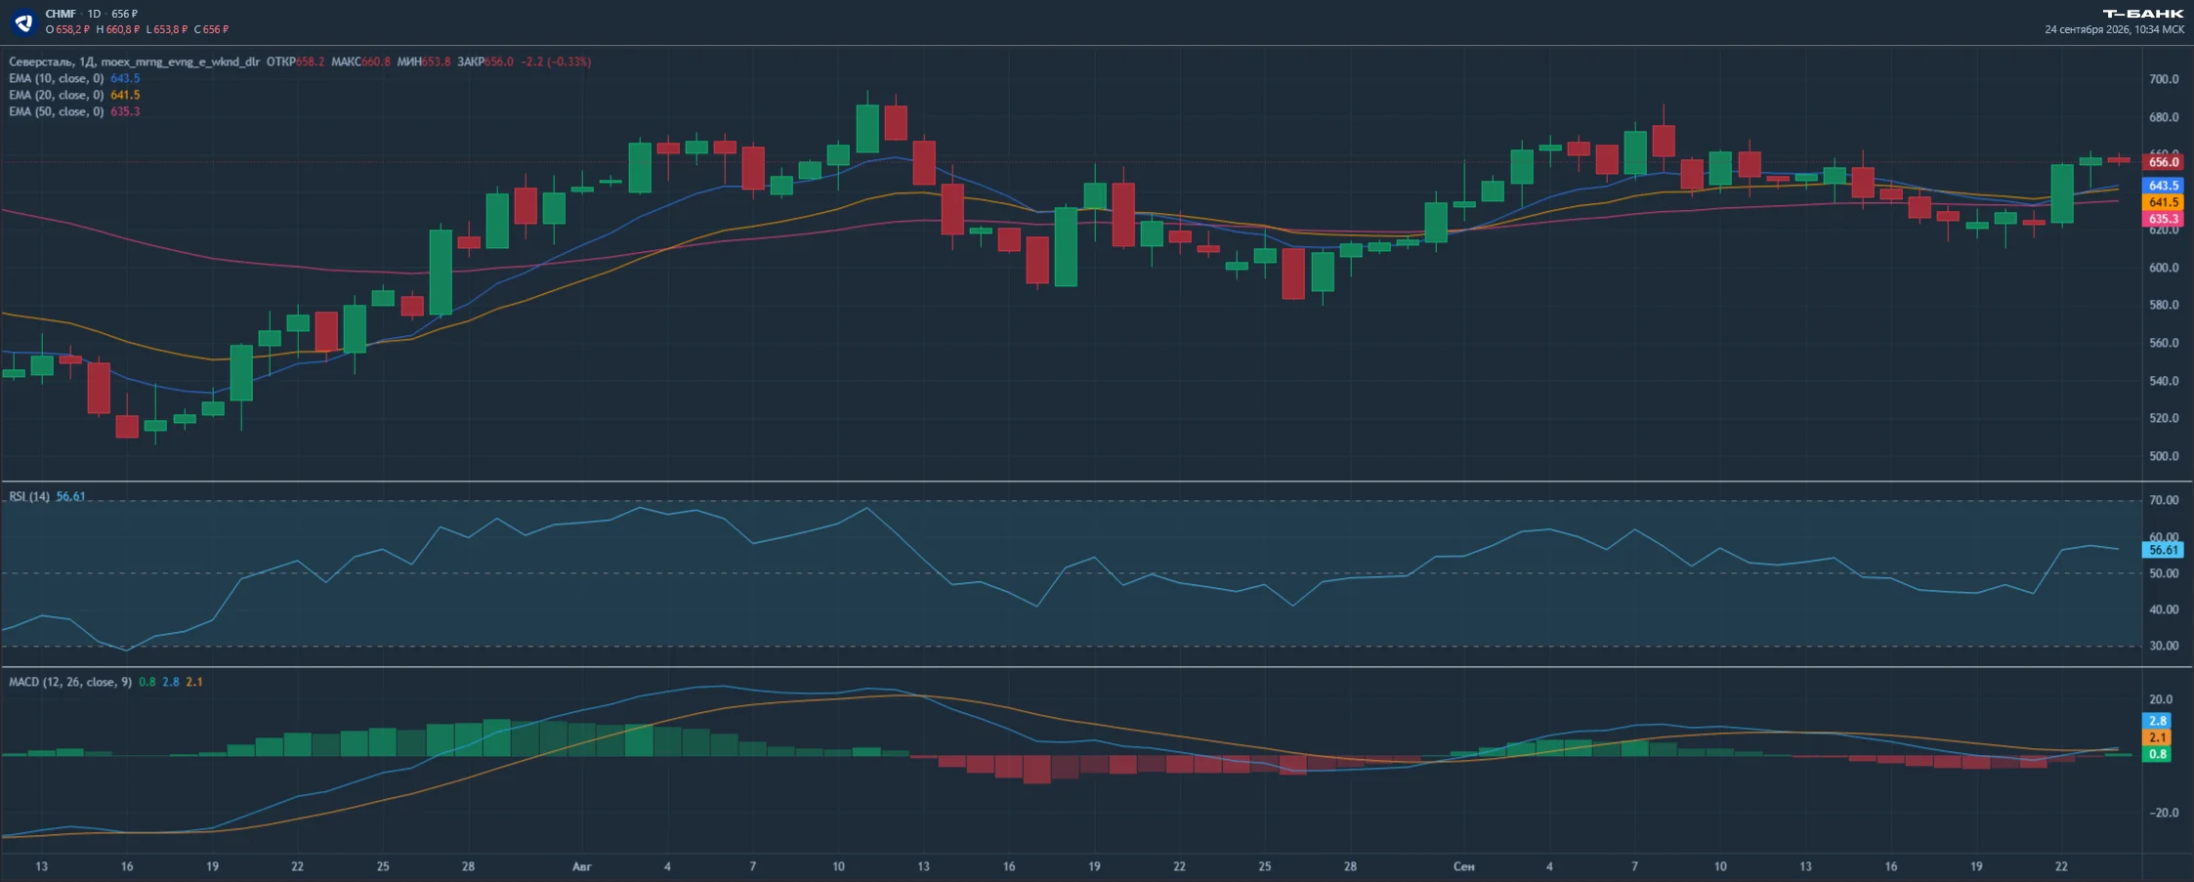Click the red 656.0 last-price tag on the price axis
The image size is (2194, 882).
[x=2163, y=162]
